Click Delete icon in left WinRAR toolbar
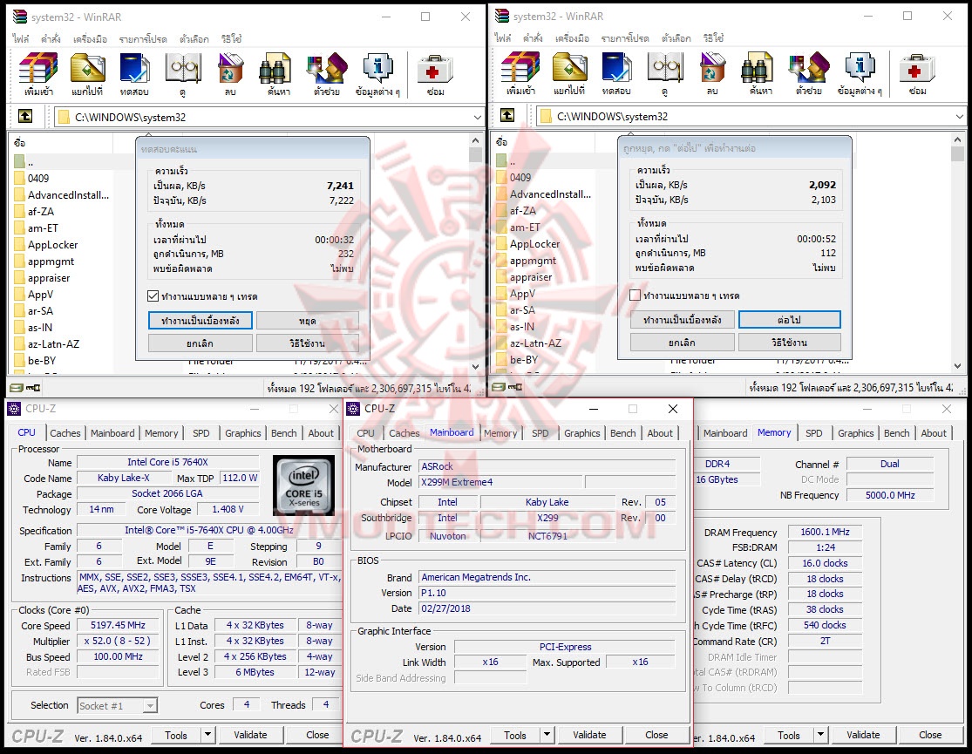972x754 pixels. click(231, 74)
